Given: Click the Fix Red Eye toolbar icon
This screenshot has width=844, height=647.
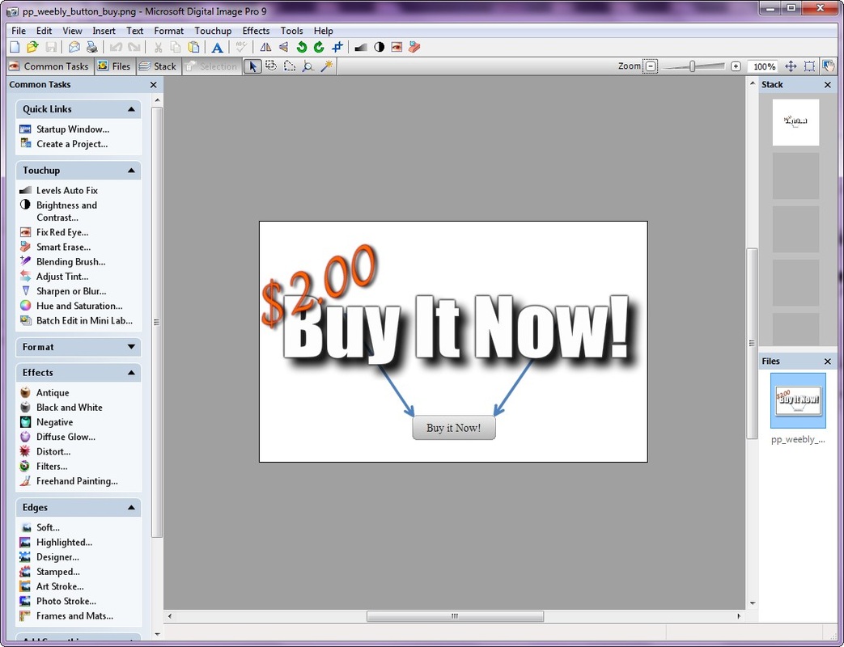Looking at the screenshot, I should tap(397, 48).
